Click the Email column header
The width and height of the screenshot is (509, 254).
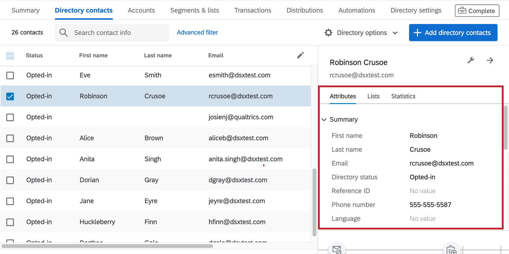pos(216,55)
